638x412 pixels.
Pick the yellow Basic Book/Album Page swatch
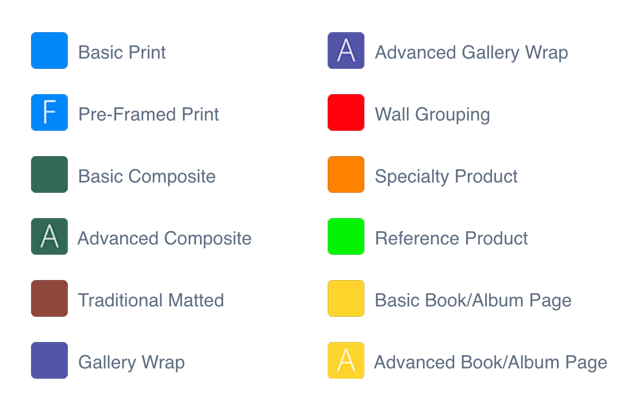(x=346, y=298)
